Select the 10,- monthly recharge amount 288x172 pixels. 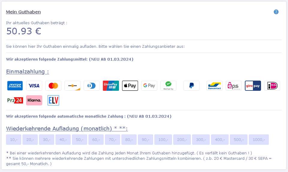[x=13, y=140]
